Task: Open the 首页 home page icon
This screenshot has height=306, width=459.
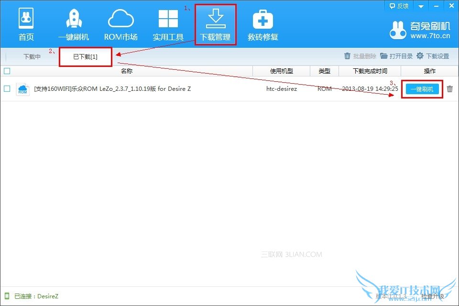Action: tap(26, 24)
